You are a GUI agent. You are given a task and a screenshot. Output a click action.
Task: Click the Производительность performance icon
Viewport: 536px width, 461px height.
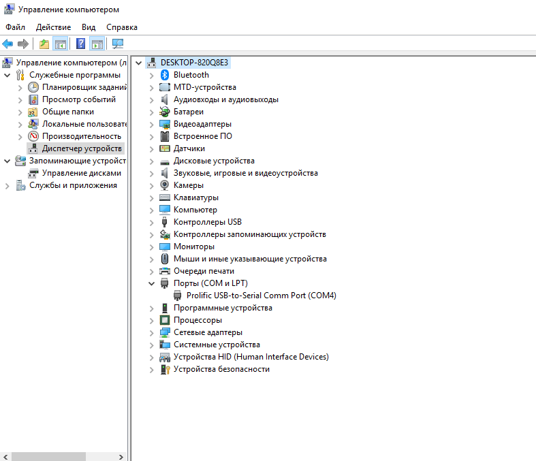point(33,136)
